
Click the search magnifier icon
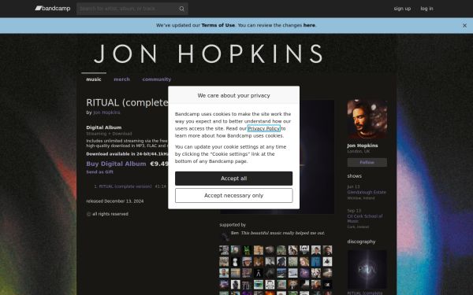coord(181,9)
